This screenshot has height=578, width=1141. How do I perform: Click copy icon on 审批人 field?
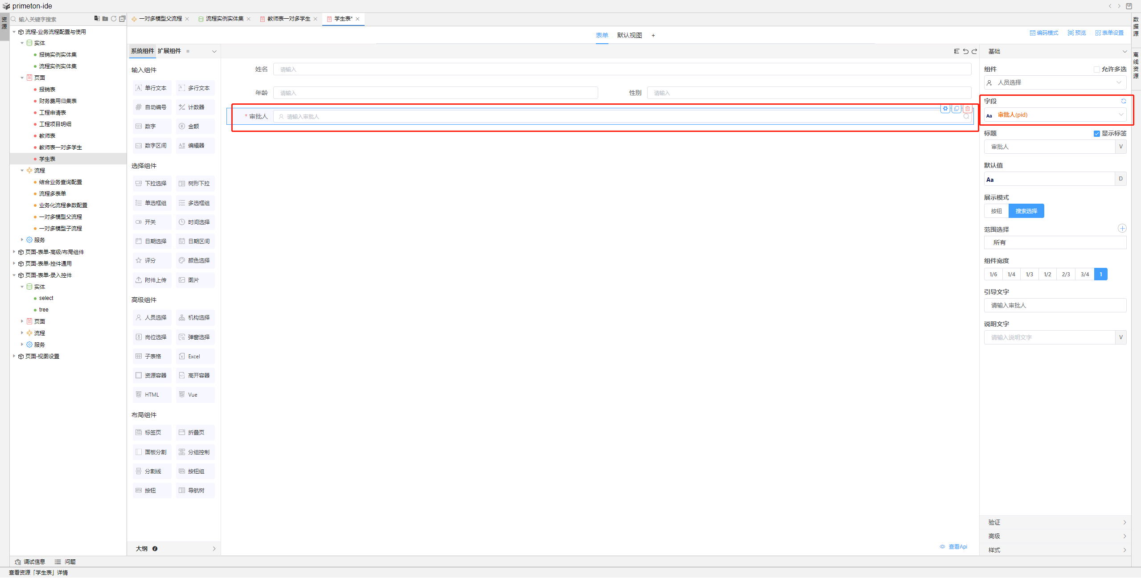tap(956, 109)
